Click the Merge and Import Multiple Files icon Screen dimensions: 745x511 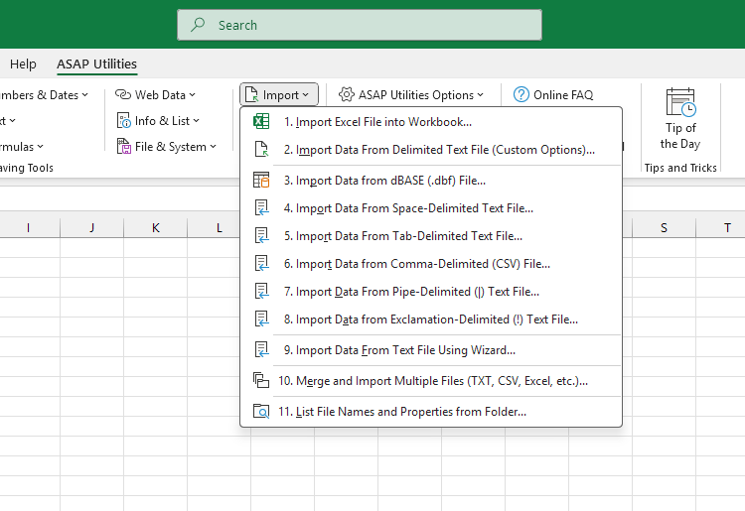click(x=261, y=380)
